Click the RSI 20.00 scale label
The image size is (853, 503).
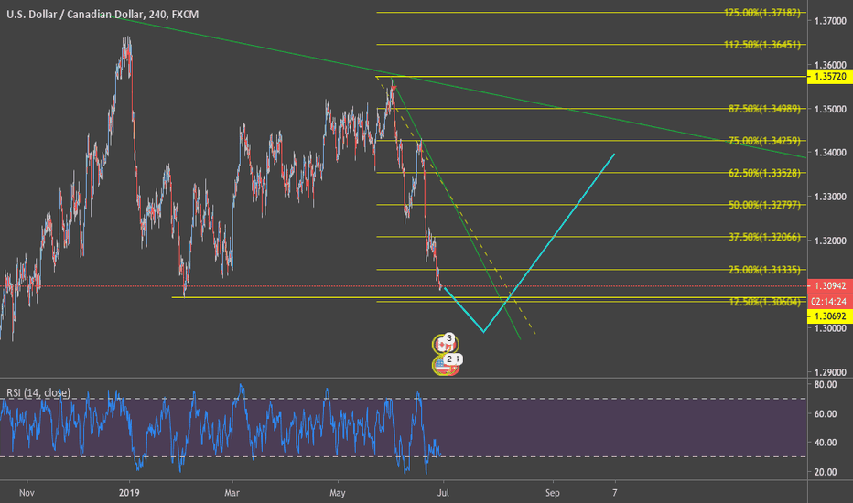coord(825,472)
